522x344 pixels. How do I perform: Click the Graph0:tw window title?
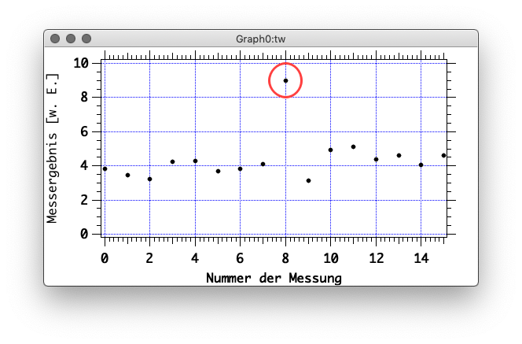(x=261, y=39)
